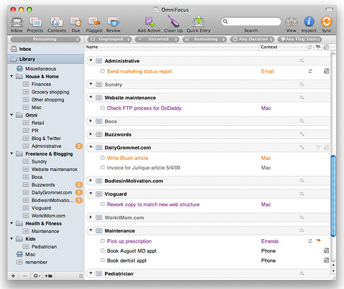This screenshot has height=289, width=344.
Task: Click the flag column header icon
Action: [x=318, y=47]
